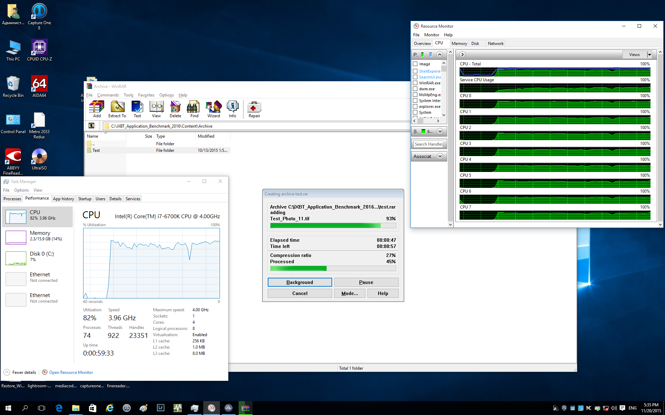This screenshot has height=415, width=665.
Task: Click the Open Resource Monitor link
Action: point(71,372)
